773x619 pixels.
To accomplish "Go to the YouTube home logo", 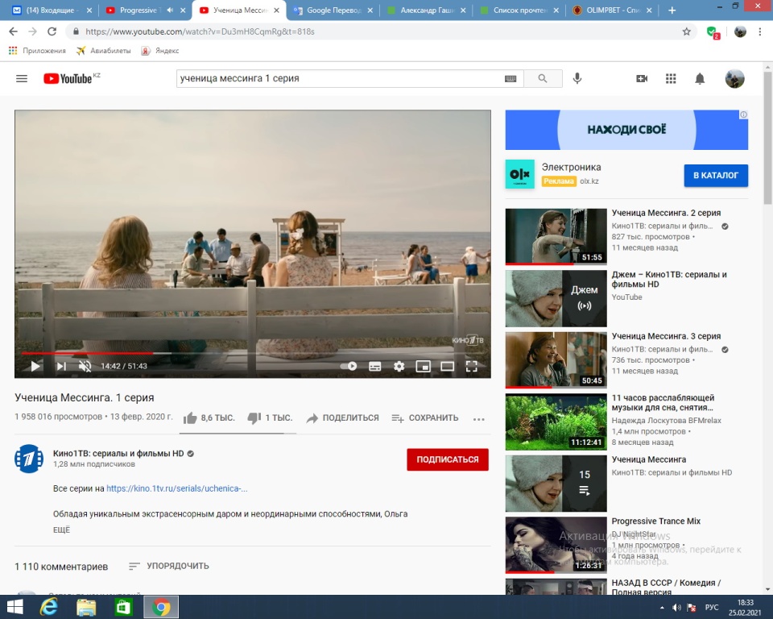I will [68, 78].
